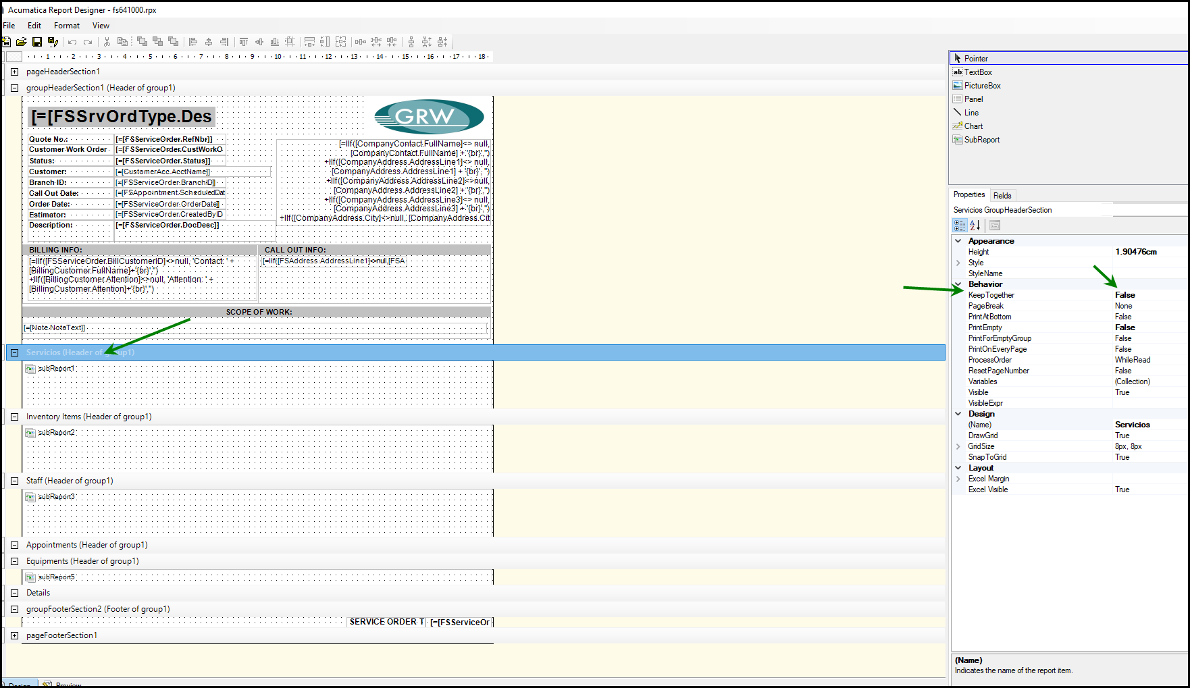Choose the Chart tool in toolbox
Image resolution: width=1190 pixels, height=688 pixels.
pyautogui.click(x=973, y=126)
